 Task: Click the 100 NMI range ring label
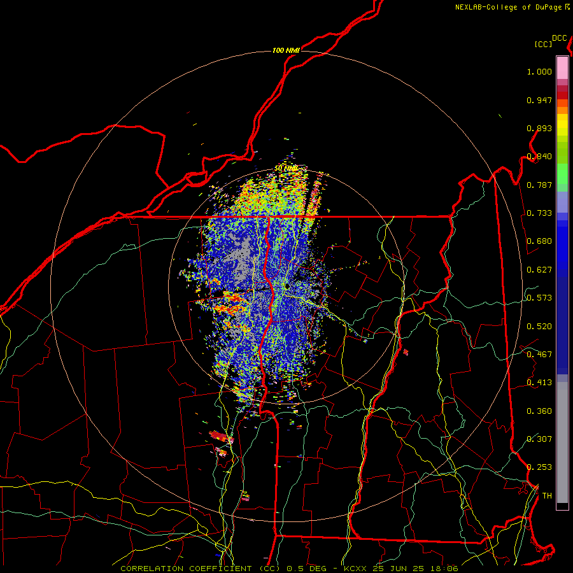click(286, 50)
